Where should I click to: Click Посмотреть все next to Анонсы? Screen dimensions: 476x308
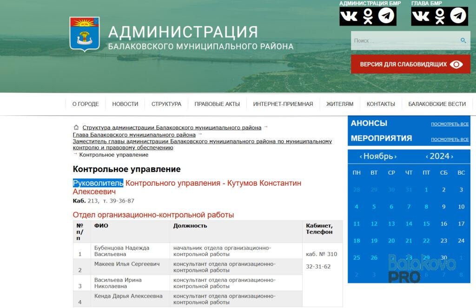pos(450,124)
